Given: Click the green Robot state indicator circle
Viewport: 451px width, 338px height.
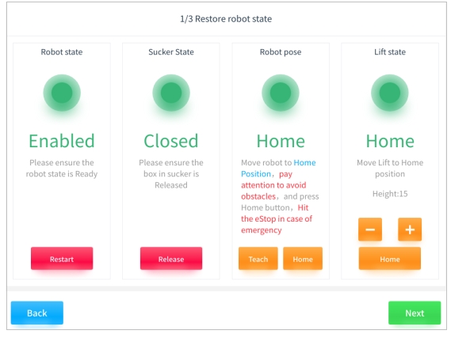Looking at the screenshot, I should pos(62,93).
